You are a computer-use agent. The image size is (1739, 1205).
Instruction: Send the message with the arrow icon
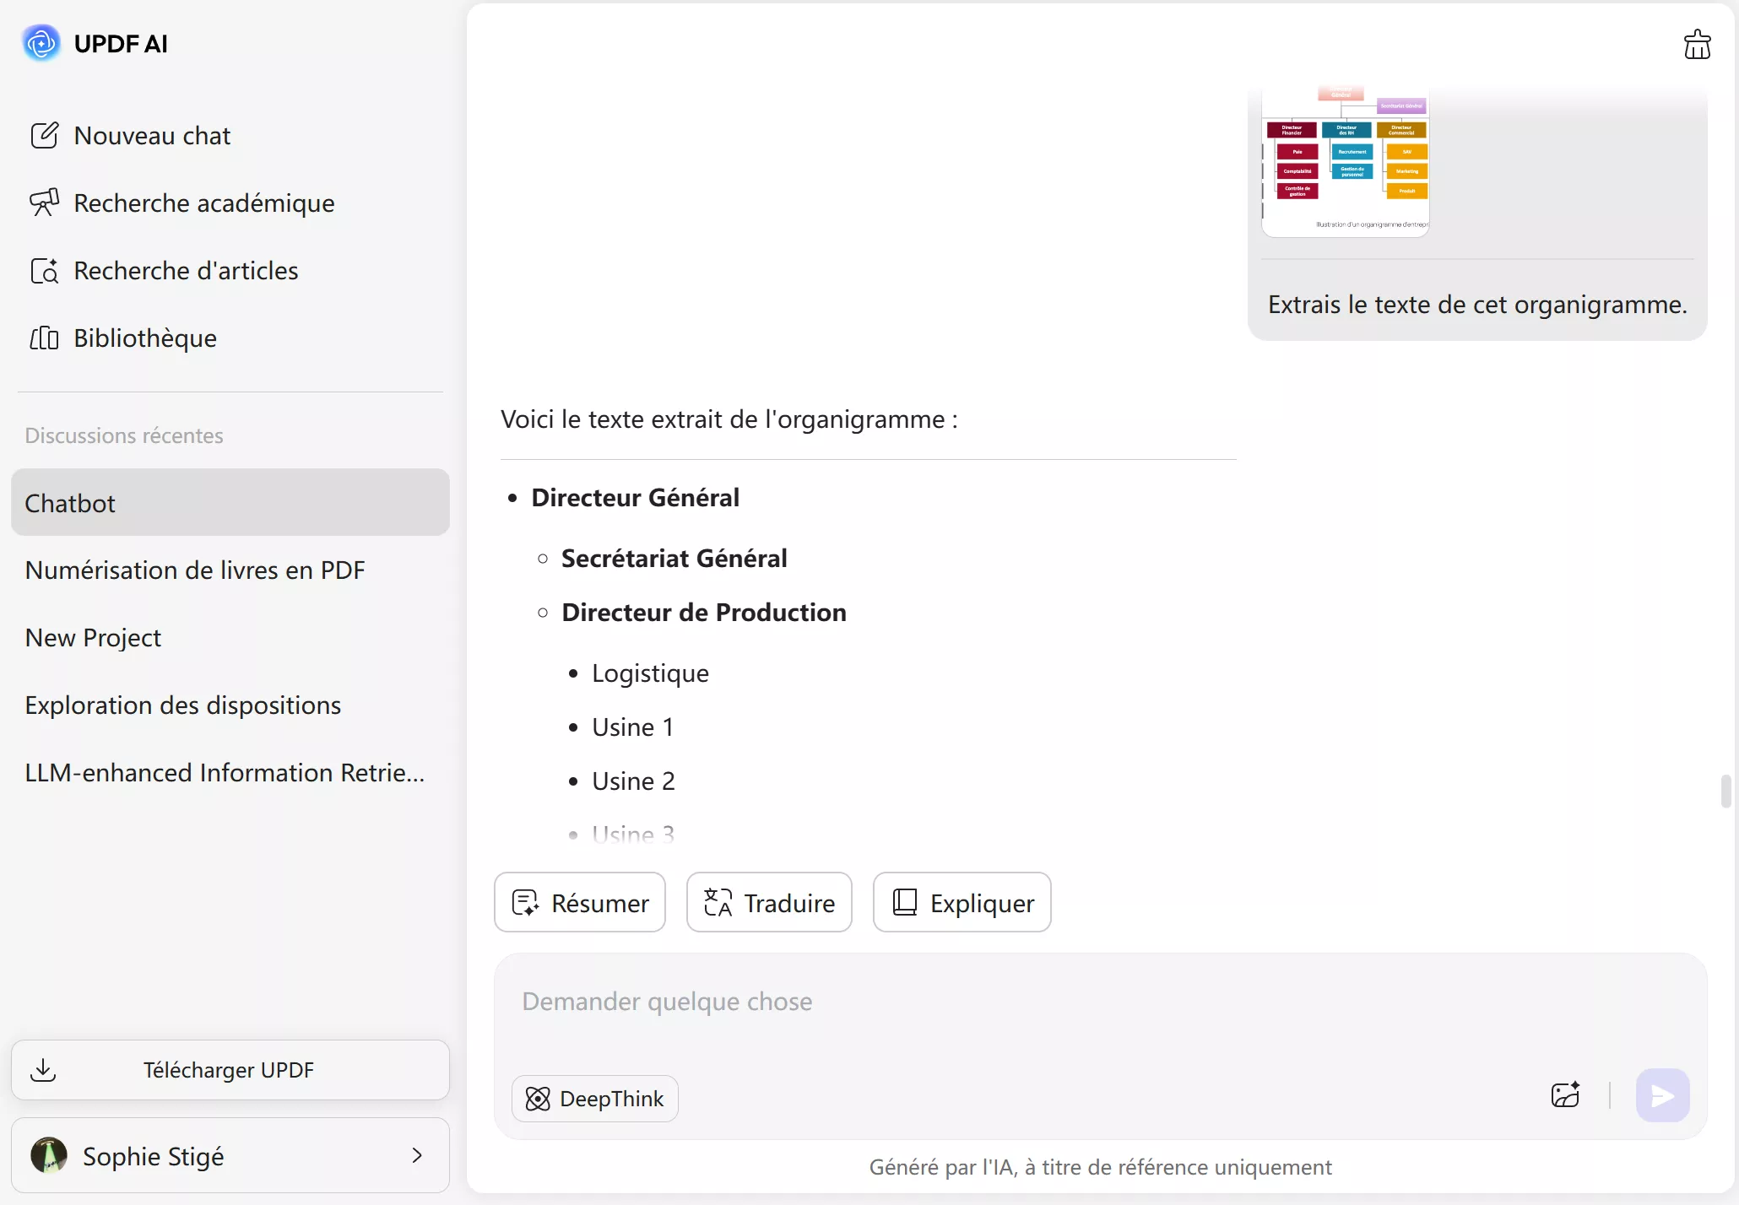tap(1661, 1094)
